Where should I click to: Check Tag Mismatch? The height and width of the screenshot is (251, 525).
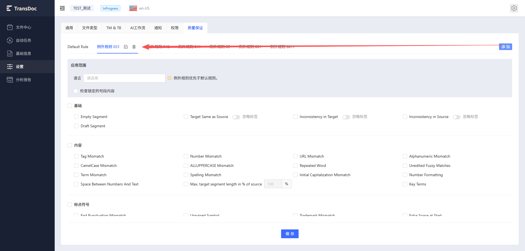click(x=76, y=156)
